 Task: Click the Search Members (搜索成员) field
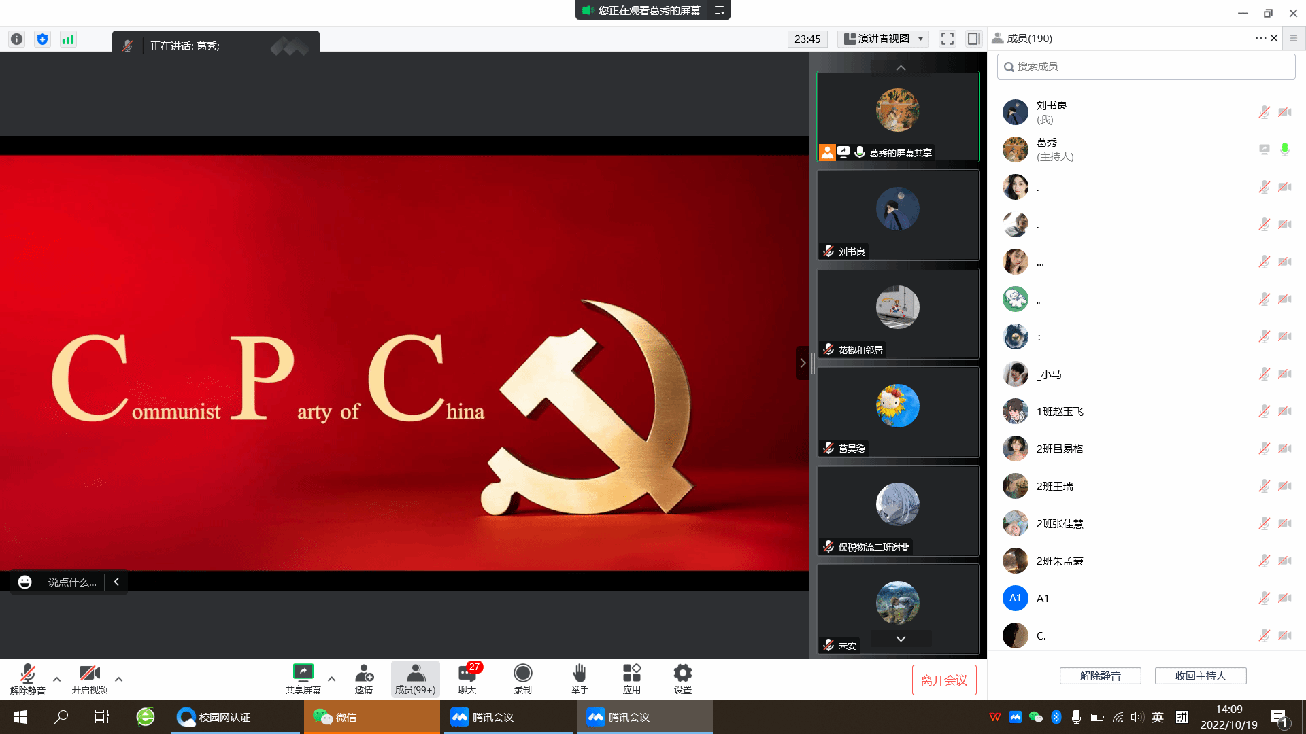click(x=1146, y=67)
